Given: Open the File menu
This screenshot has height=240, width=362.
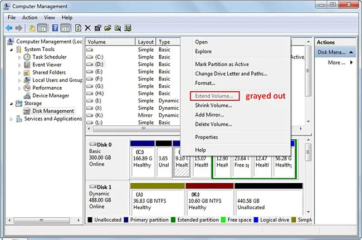Looking at the screenshot, I should pyautogui.click(x=12, y=17).
